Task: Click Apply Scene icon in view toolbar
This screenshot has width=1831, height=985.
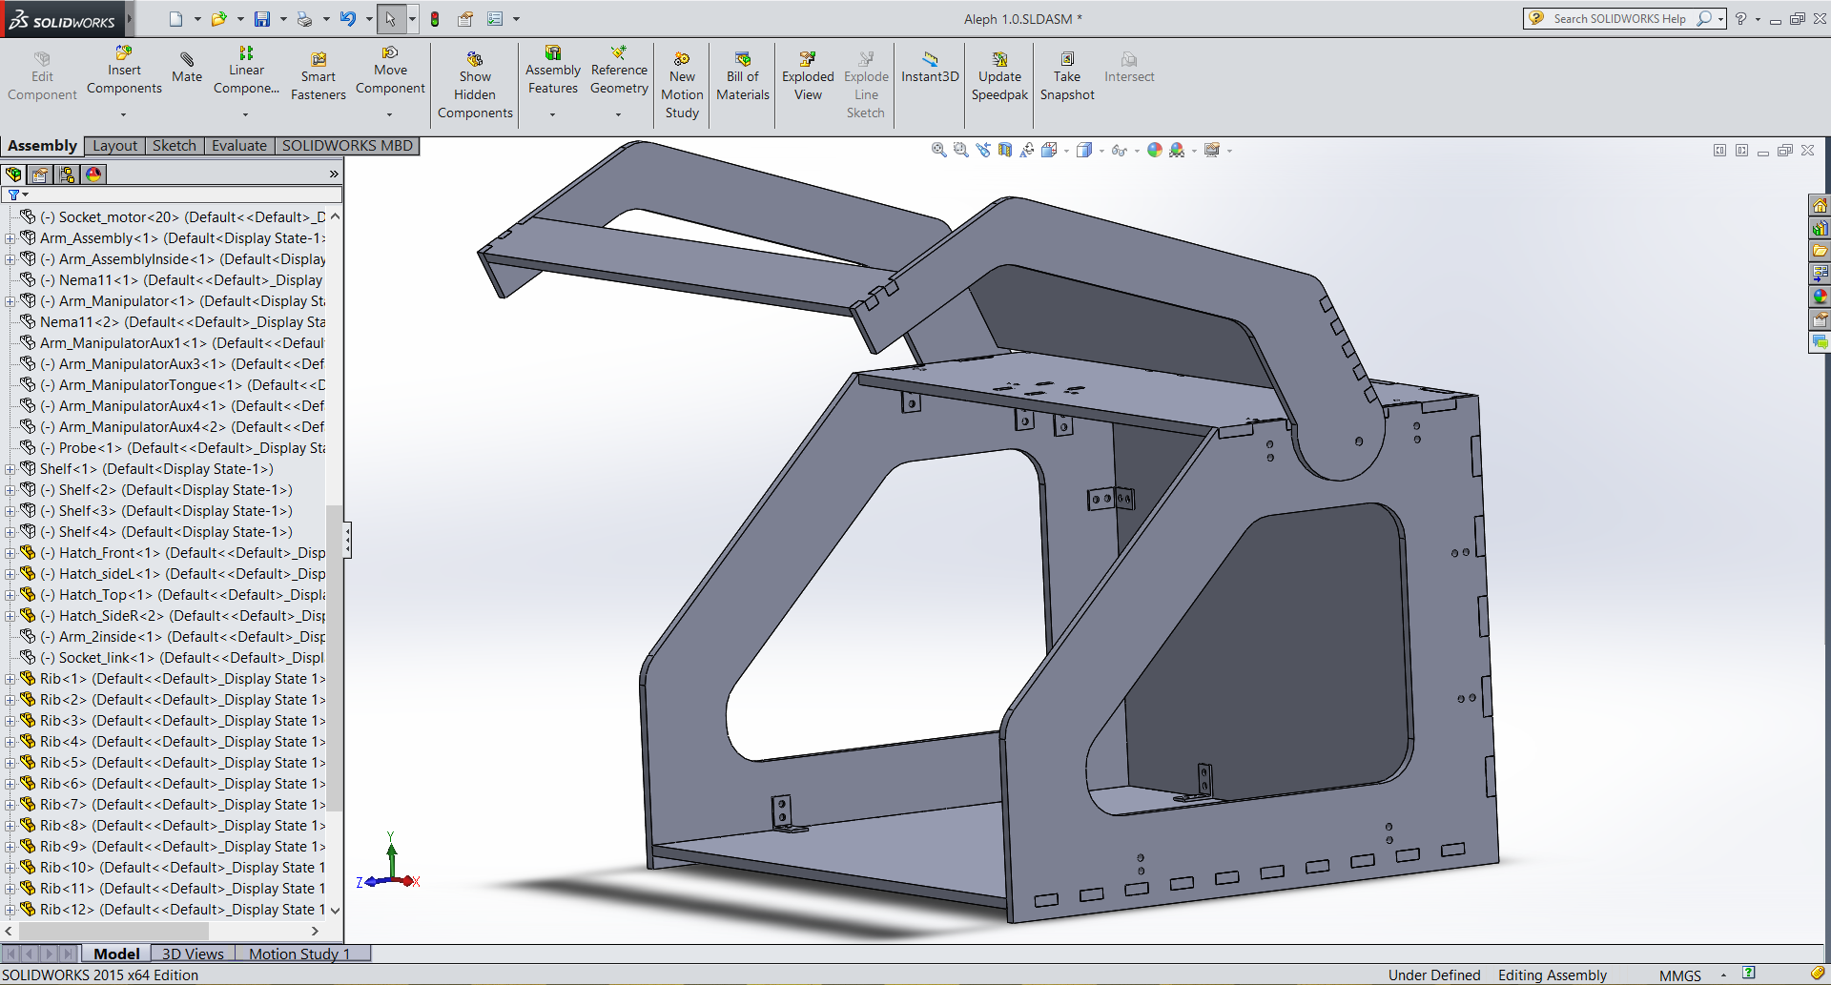Action: point(1177,150)
